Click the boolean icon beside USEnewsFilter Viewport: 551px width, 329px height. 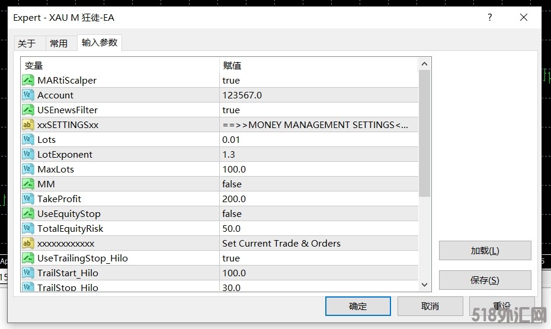(28, 110)
